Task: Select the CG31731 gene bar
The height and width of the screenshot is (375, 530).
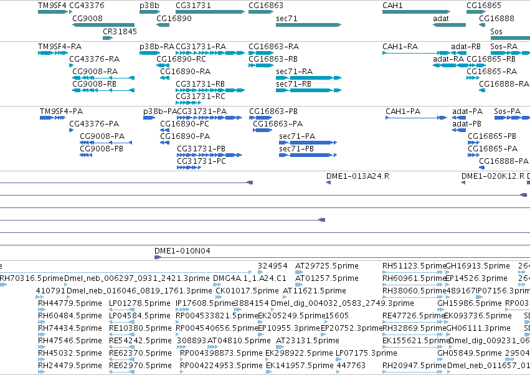Action: [x=211, y=12]
